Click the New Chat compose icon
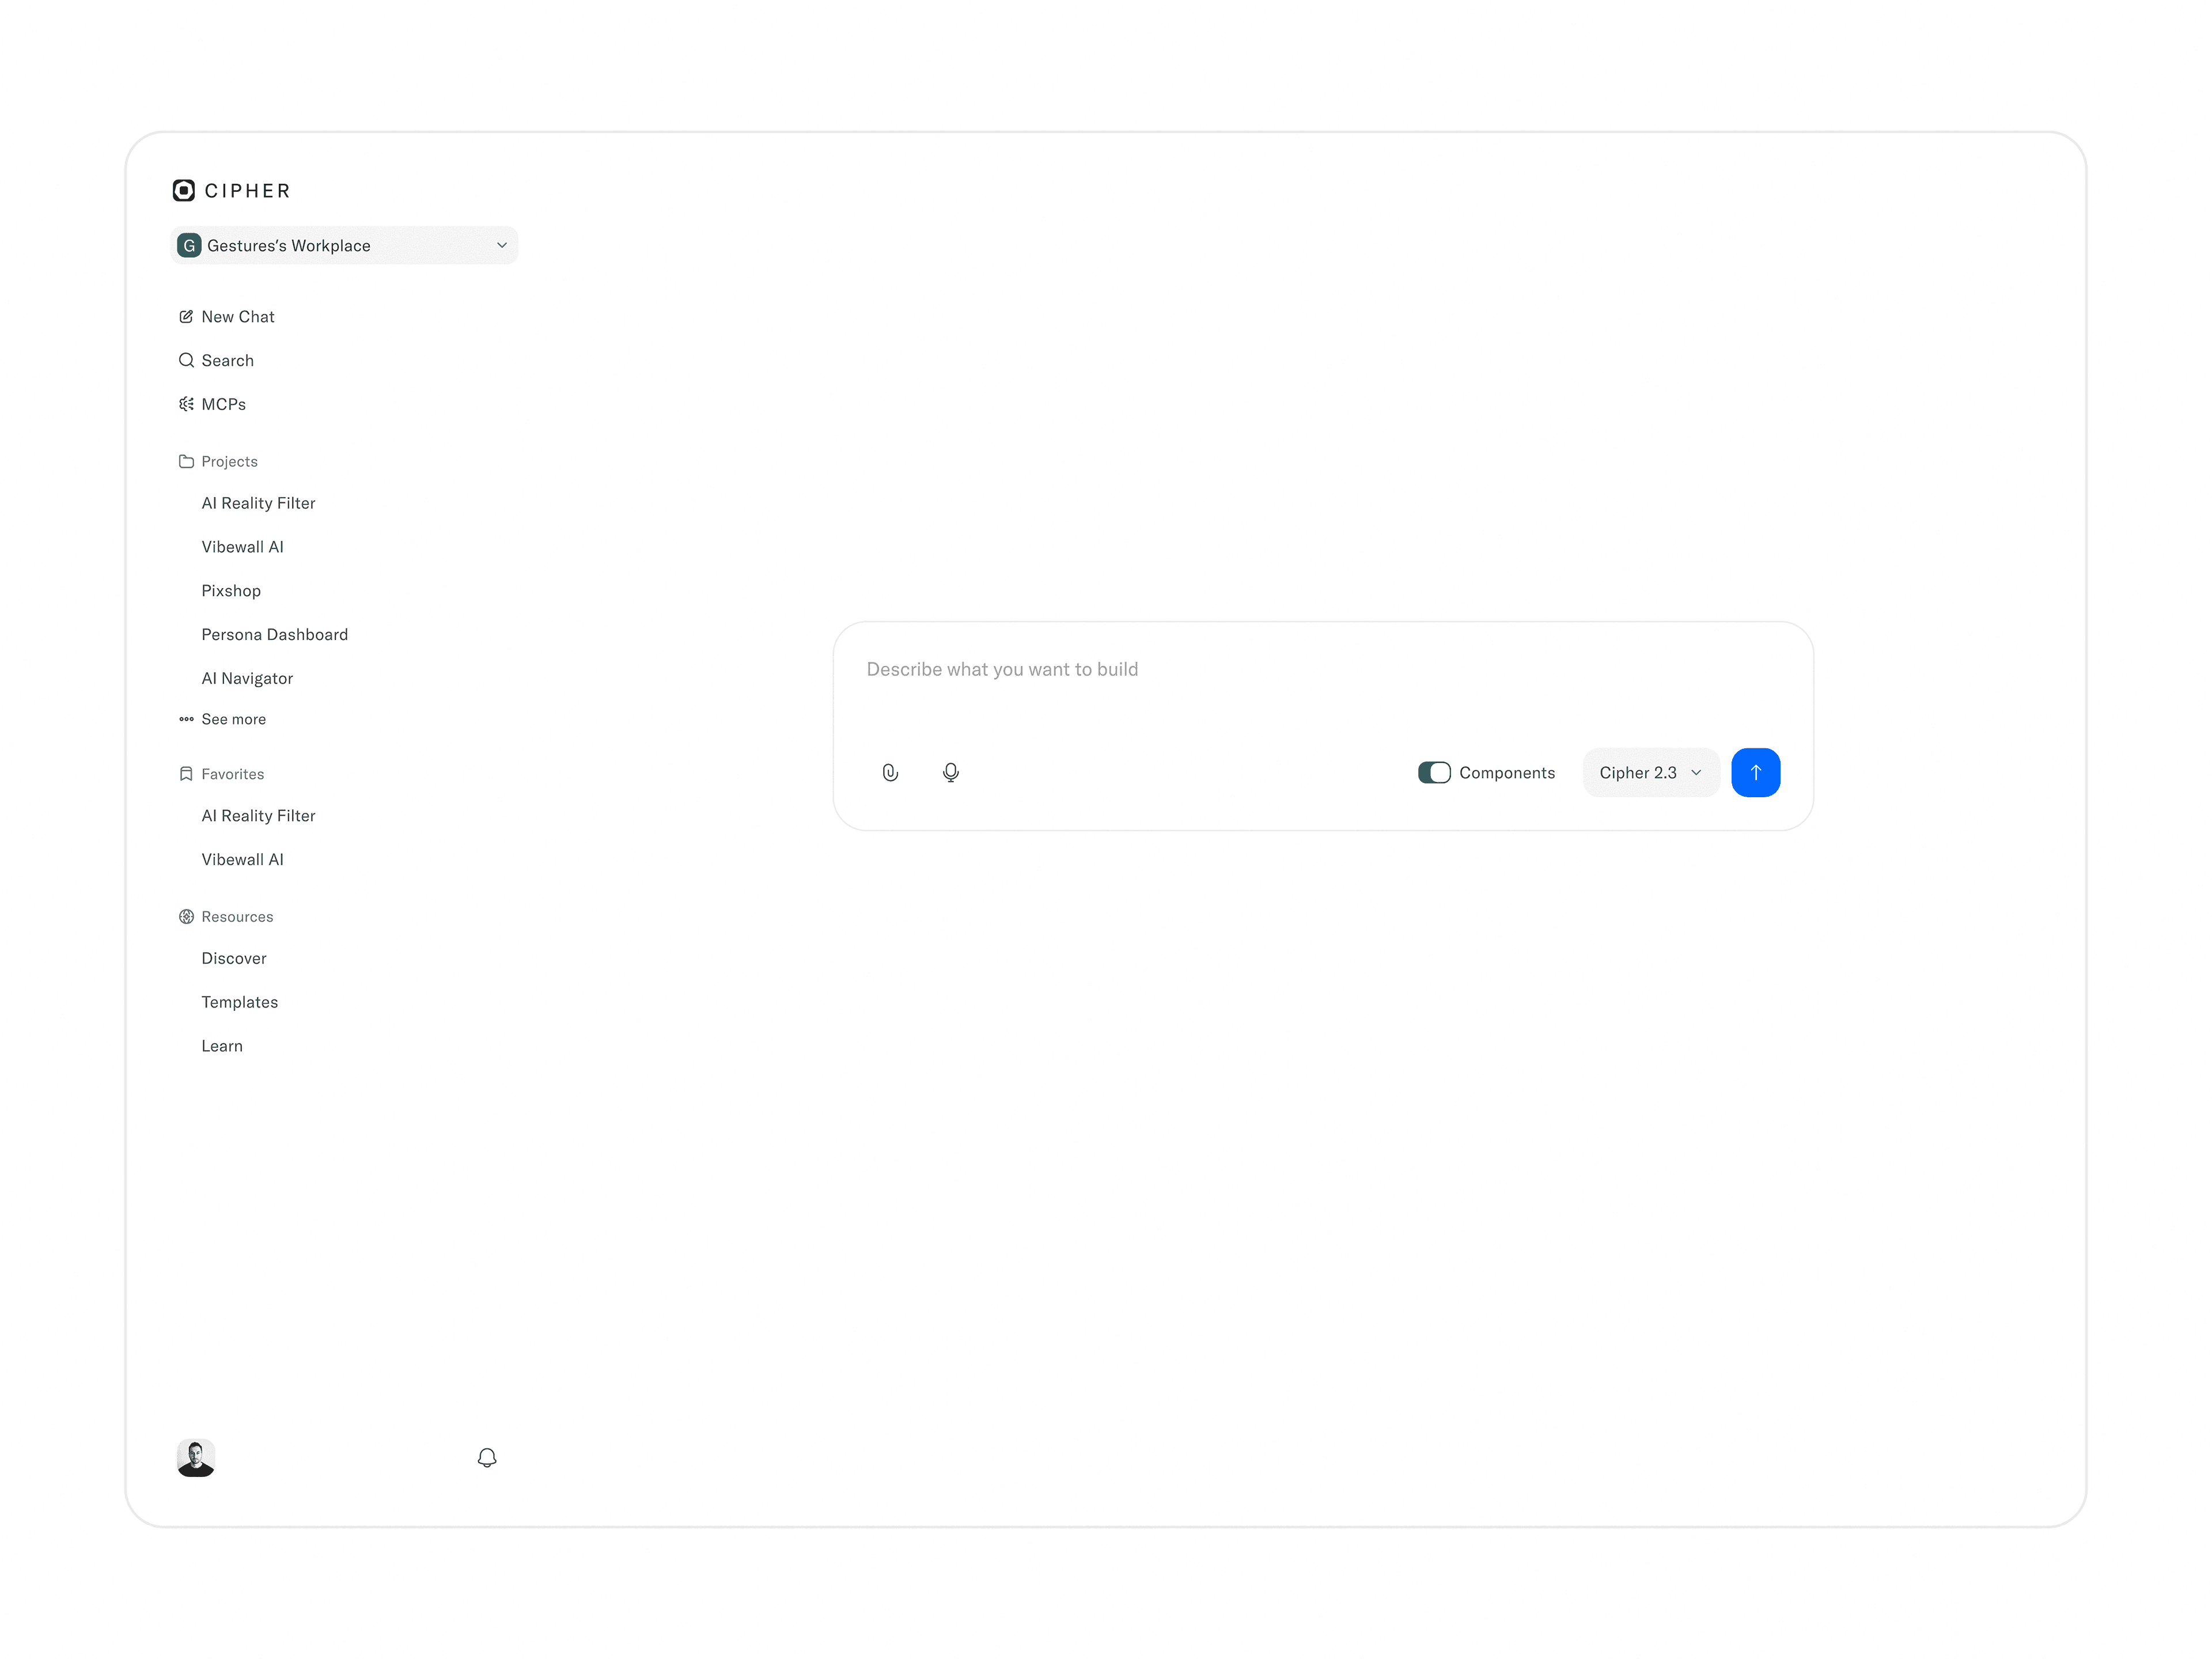Viewport: 2212px width, 1659px height. point(186,316)
